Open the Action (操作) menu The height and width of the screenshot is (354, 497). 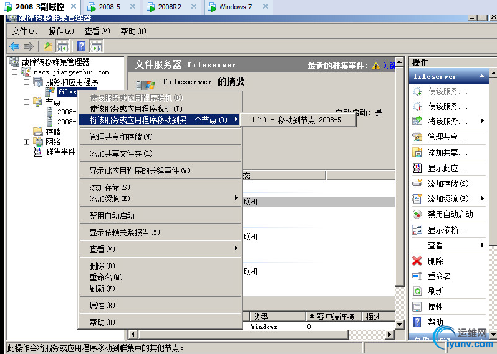tap(61, 31)
